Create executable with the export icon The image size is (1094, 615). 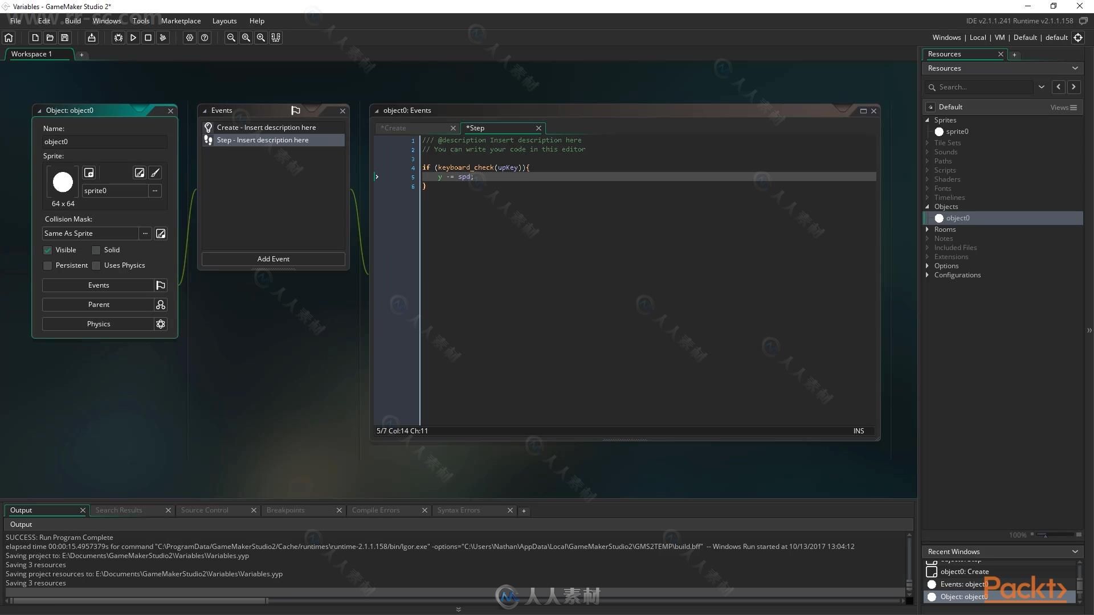[x=92, y=38]
